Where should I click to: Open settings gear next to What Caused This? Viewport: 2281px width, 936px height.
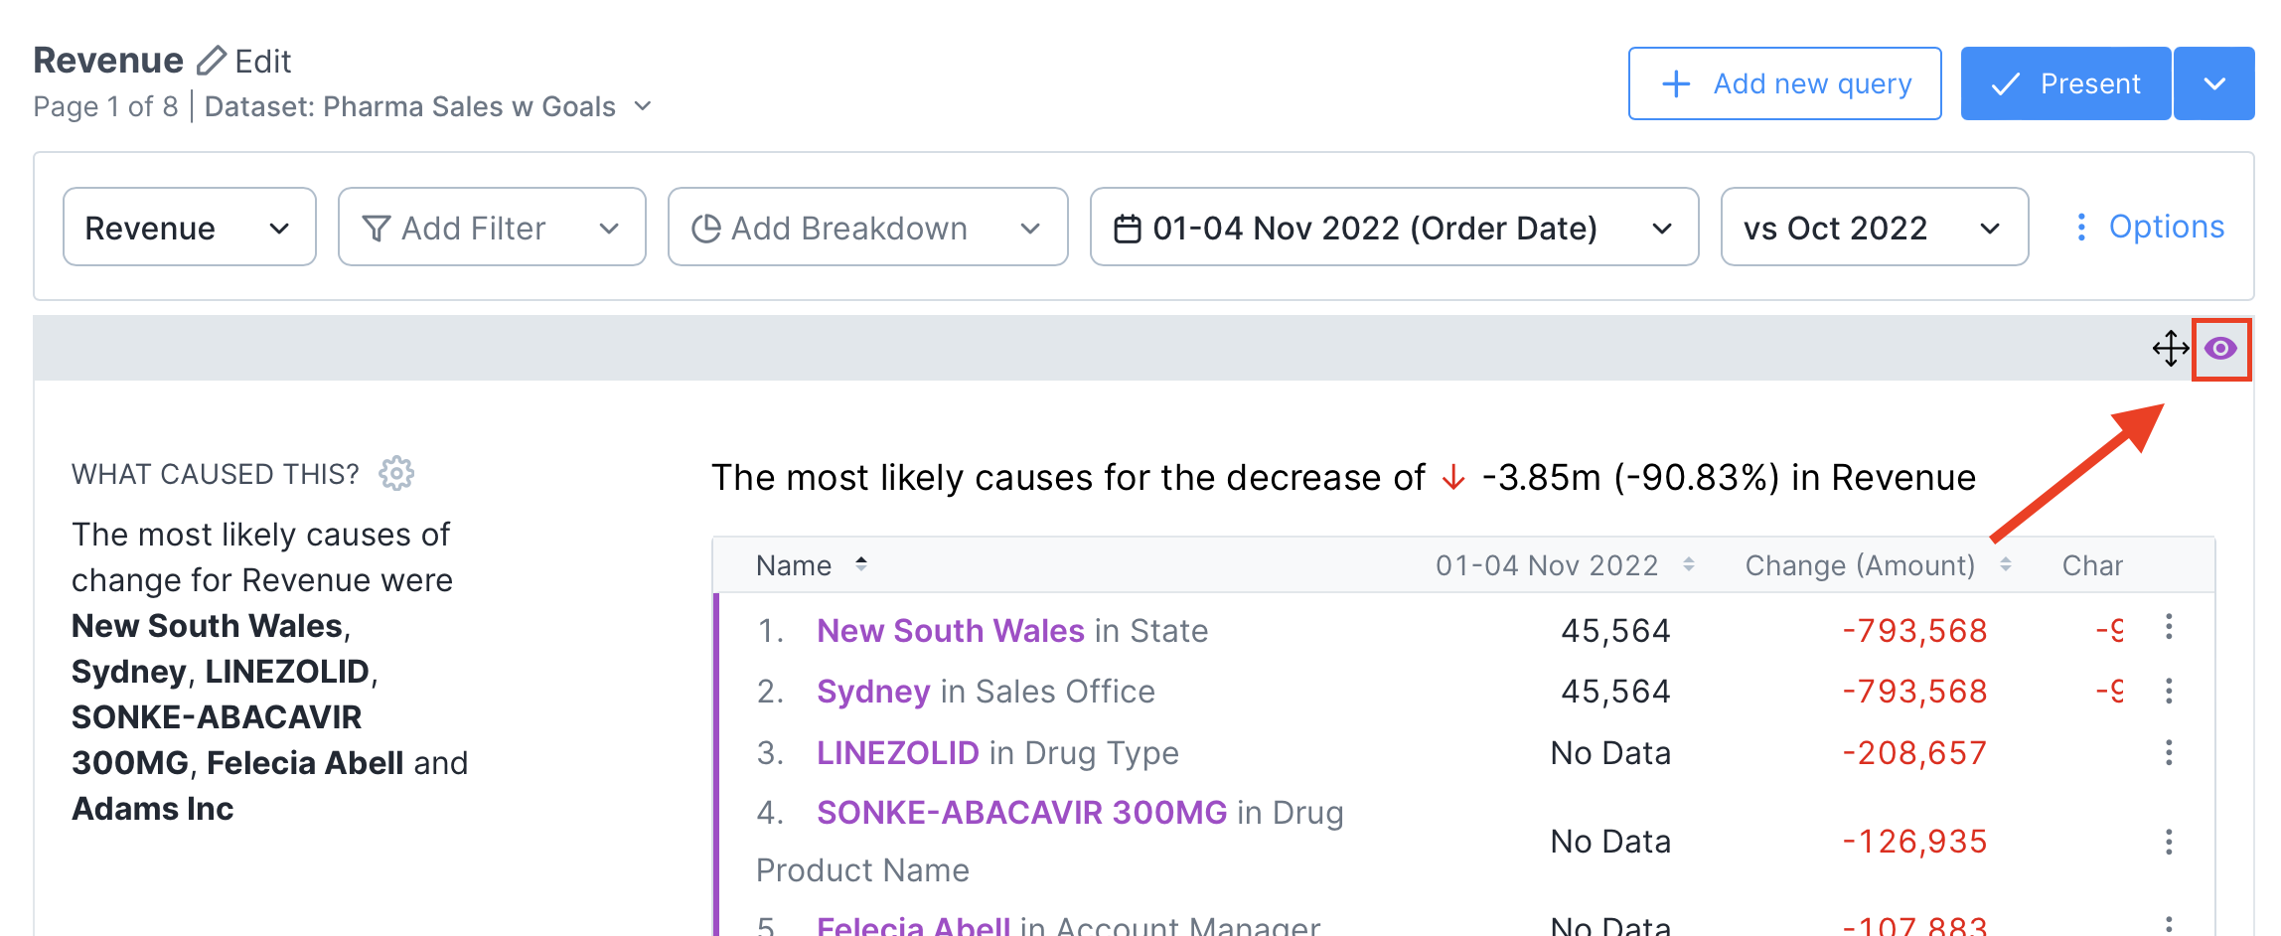pyautogui.click(x=396, y=474)
